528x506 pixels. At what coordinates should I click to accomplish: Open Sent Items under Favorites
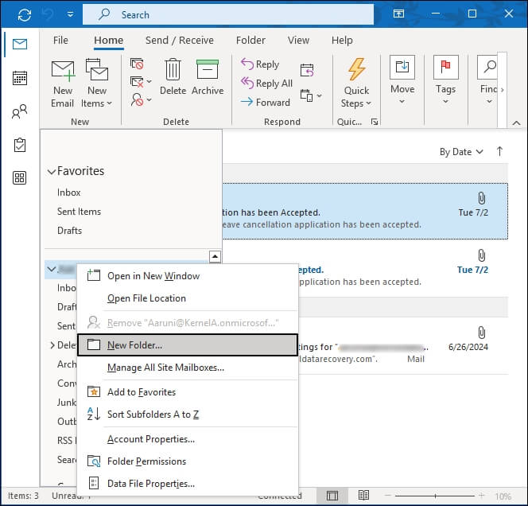click(80, 212)
